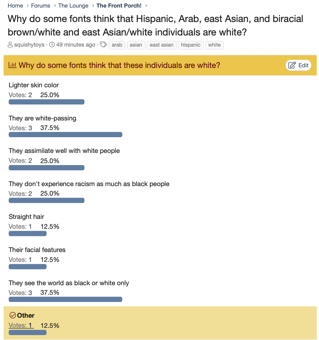Pick 'Straight hair' poll option

[x=26, y=217]
